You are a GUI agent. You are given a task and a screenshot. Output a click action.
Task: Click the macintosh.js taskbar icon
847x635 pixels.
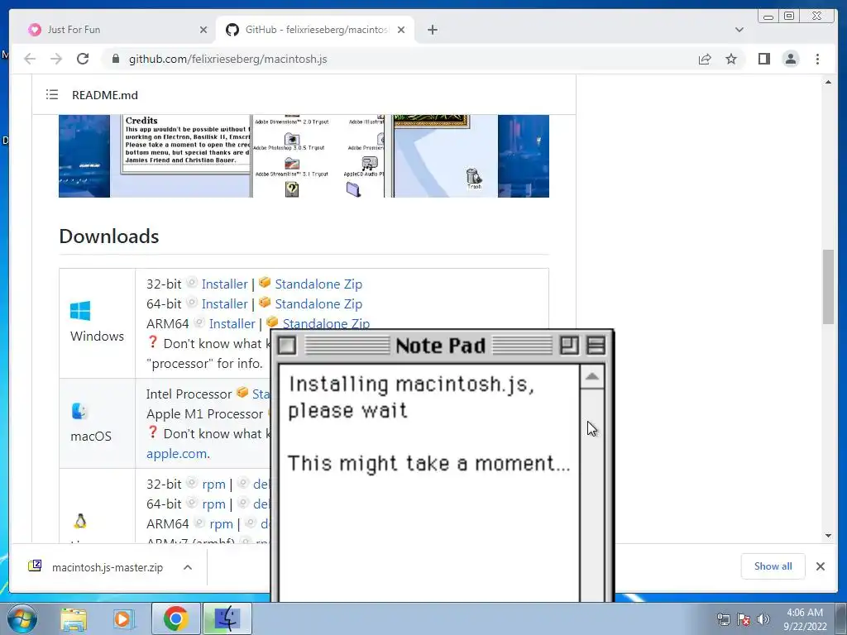point(227,618)
